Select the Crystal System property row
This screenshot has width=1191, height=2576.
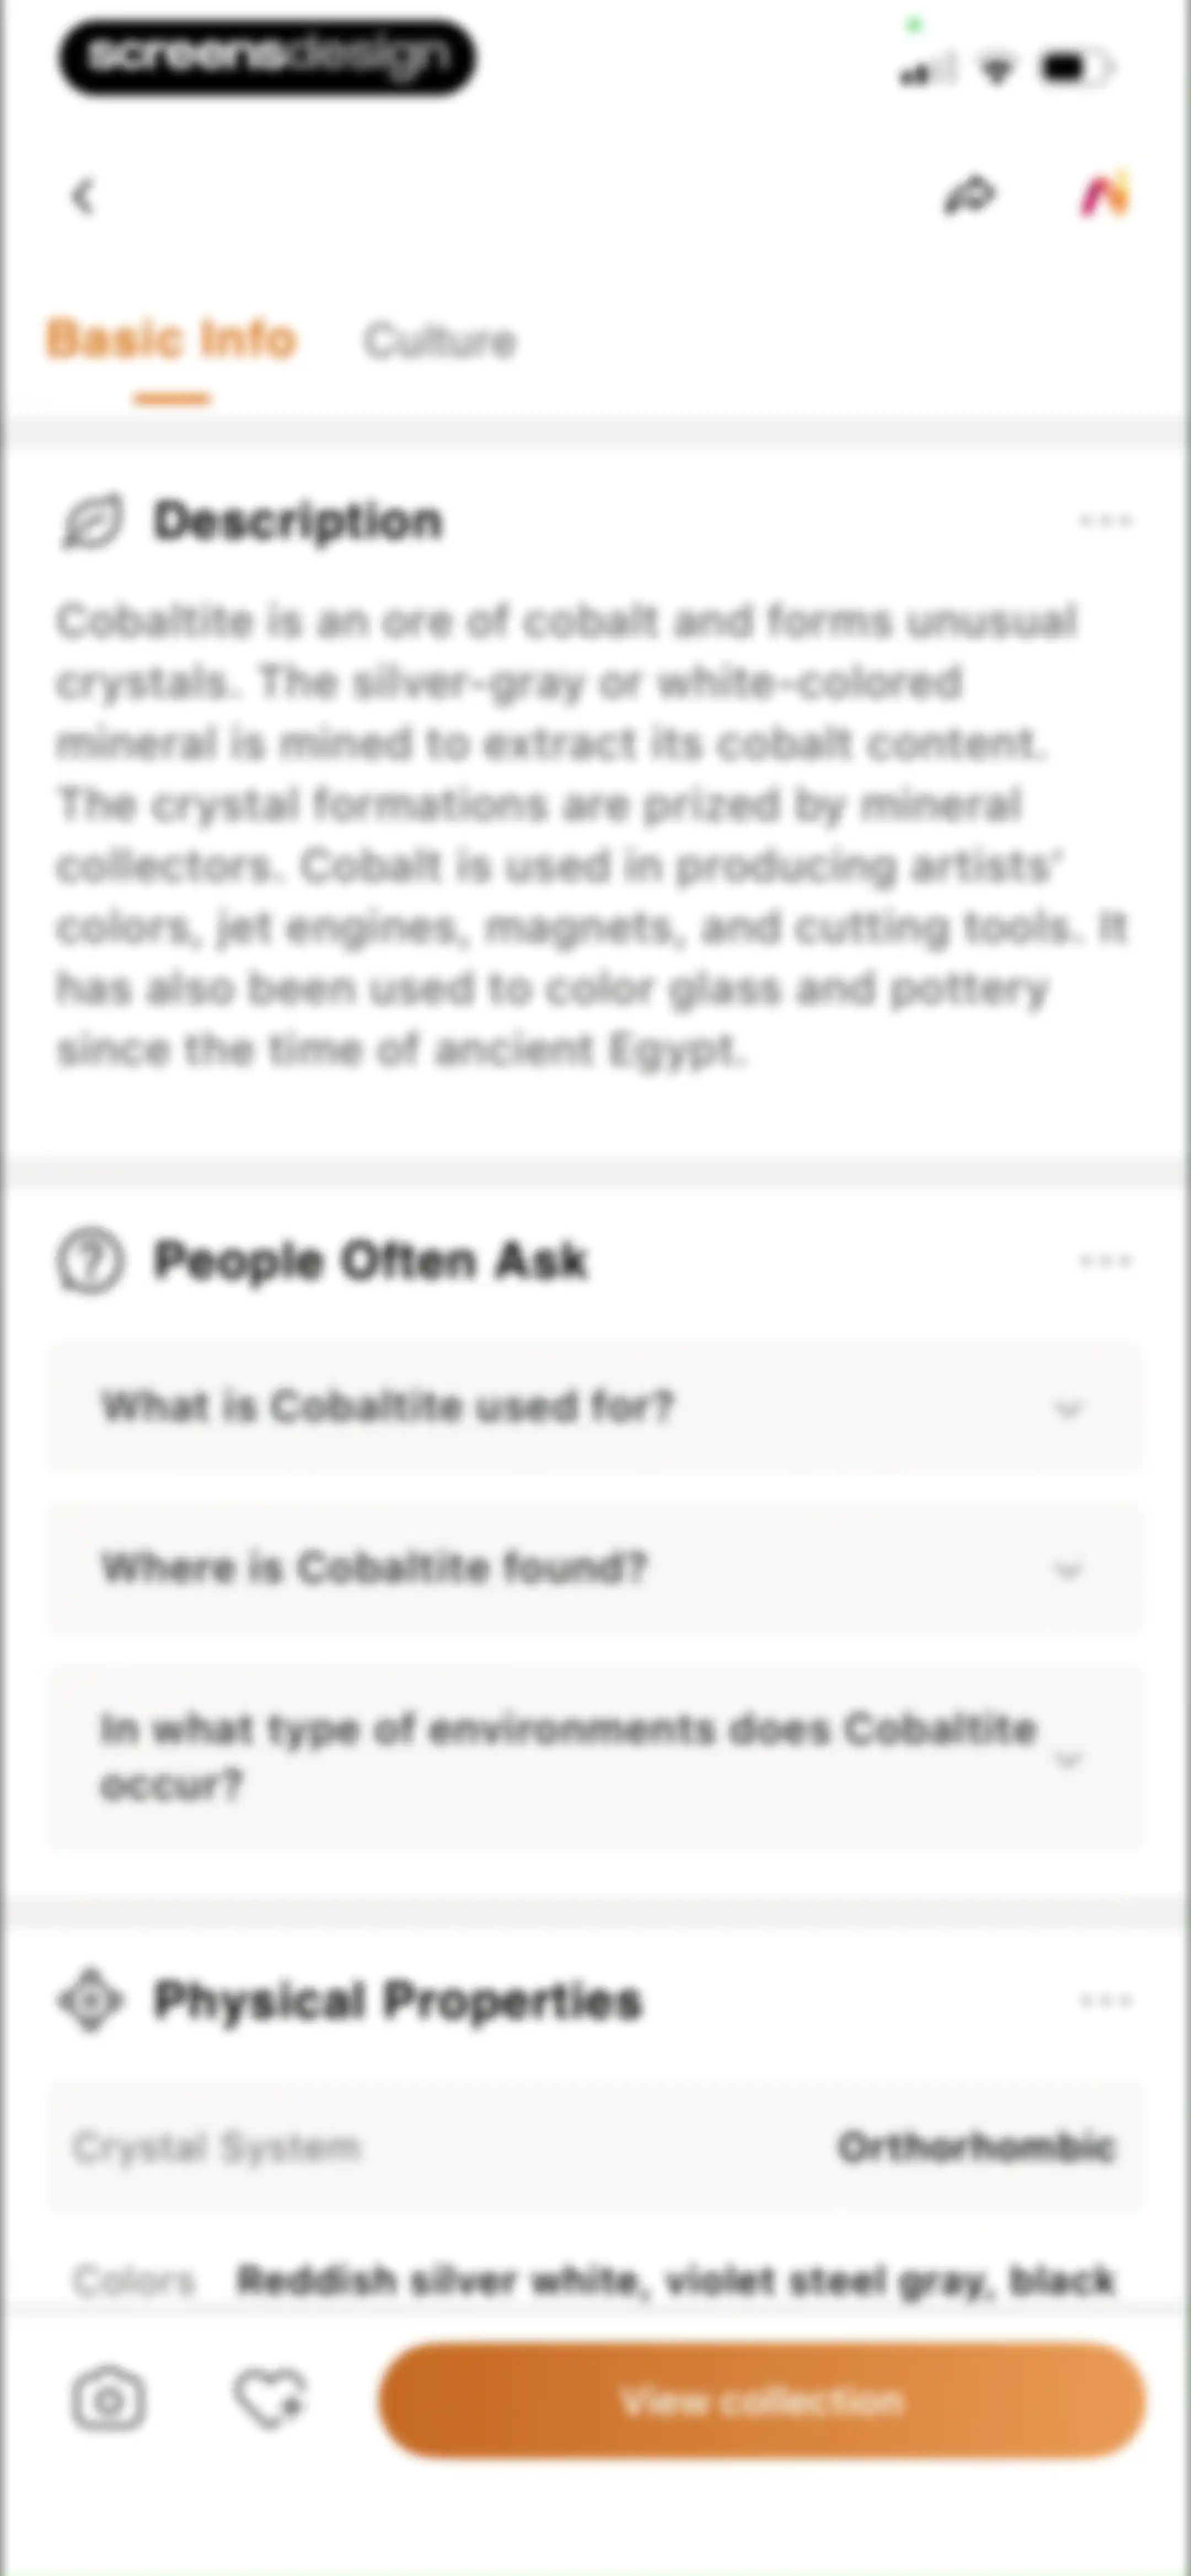click(x=595, y=2147)
